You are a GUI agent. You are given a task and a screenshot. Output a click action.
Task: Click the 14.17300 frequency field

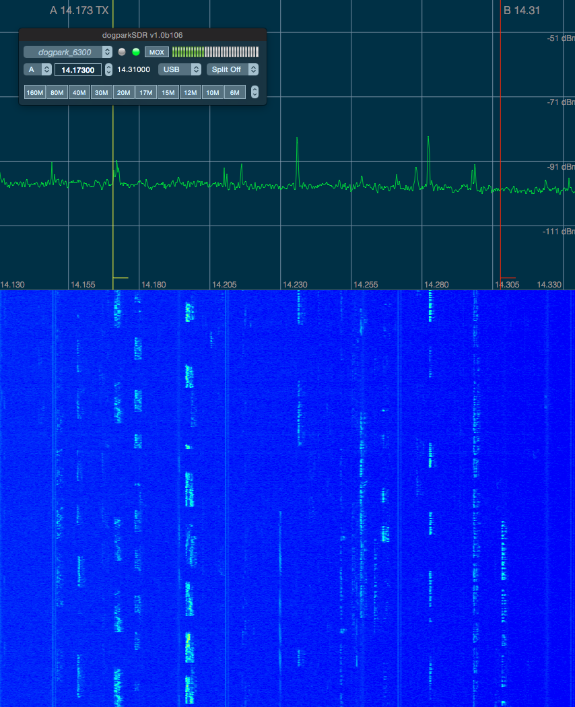(78, 69)
